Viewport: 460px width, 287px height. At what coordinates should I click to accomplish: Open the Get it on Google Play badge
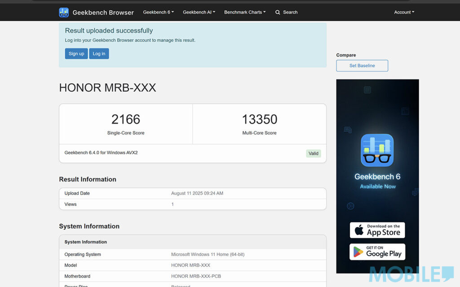377,252
